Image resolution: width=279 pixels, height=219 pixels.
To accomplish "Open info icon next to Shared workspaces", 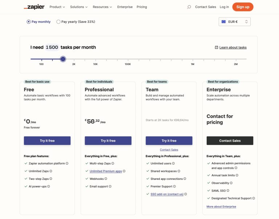I will (179, 171).
